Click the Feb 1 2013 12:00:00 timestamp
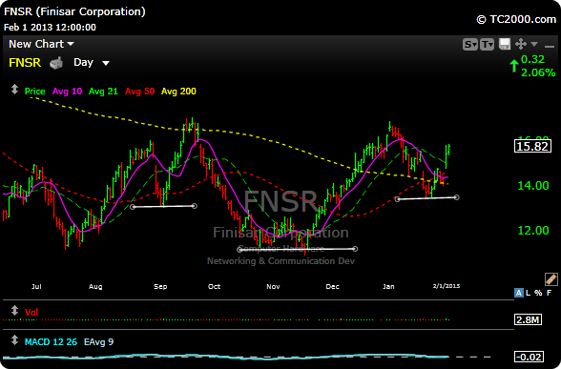 [50, 28]
